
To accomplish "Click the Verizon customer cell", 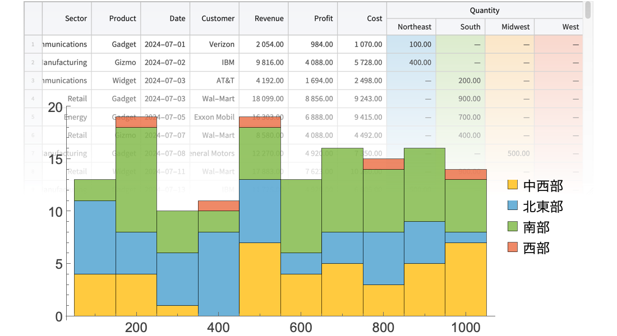I will [215, 44].
